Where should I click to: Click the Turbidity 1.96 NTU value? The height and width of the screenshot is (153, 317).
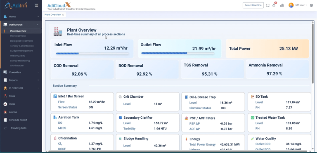point(160,129)
